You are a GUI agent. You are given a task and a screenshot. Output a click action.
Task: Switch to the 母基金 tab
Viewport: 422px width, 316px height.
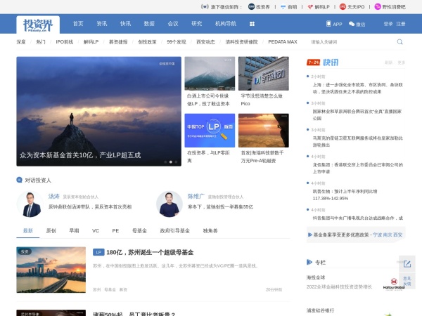tap(139, 230)
